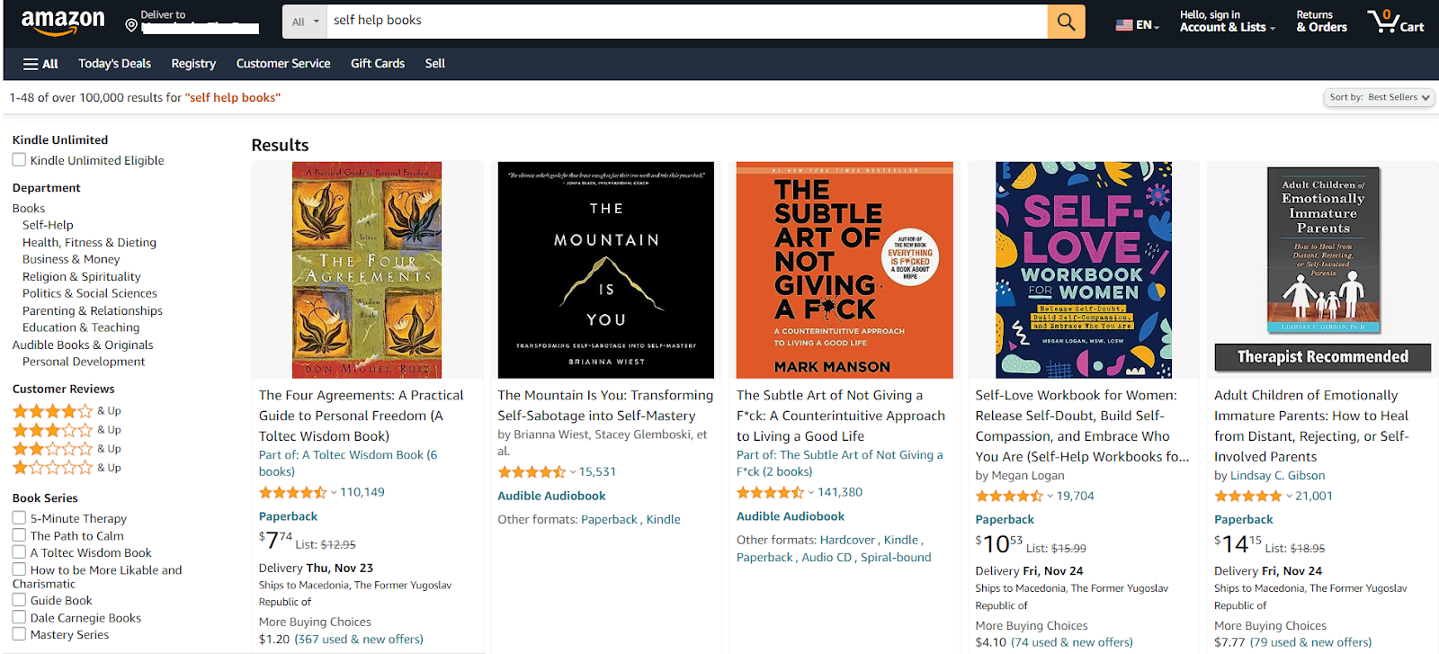Open 79 used & new offers link
The height and width of the screenshot is (654, 1439).
(x=1310, y=642)
